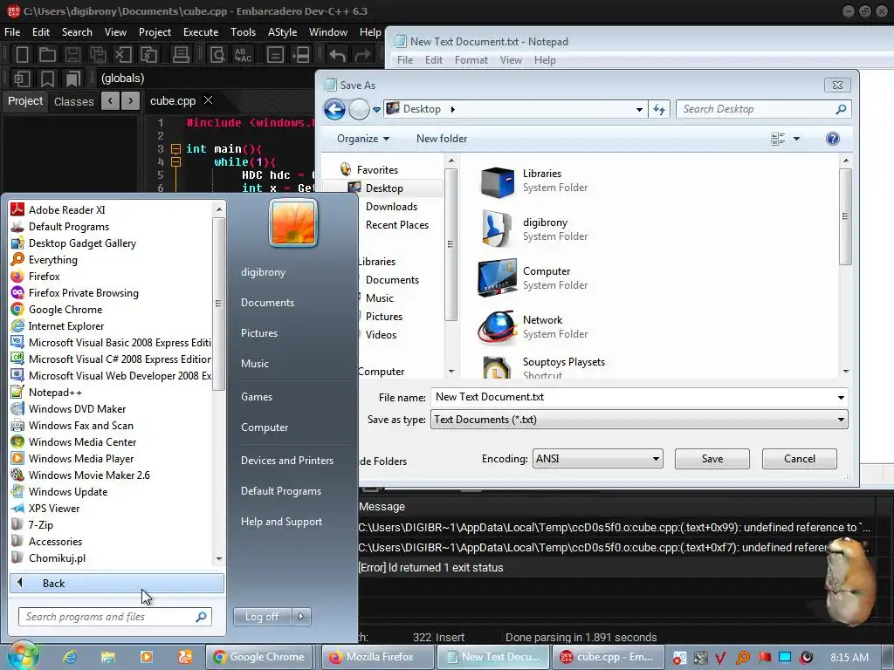
Task: Switch to the Classes tab in Dev-C++
Action: (x=73, y=101)
